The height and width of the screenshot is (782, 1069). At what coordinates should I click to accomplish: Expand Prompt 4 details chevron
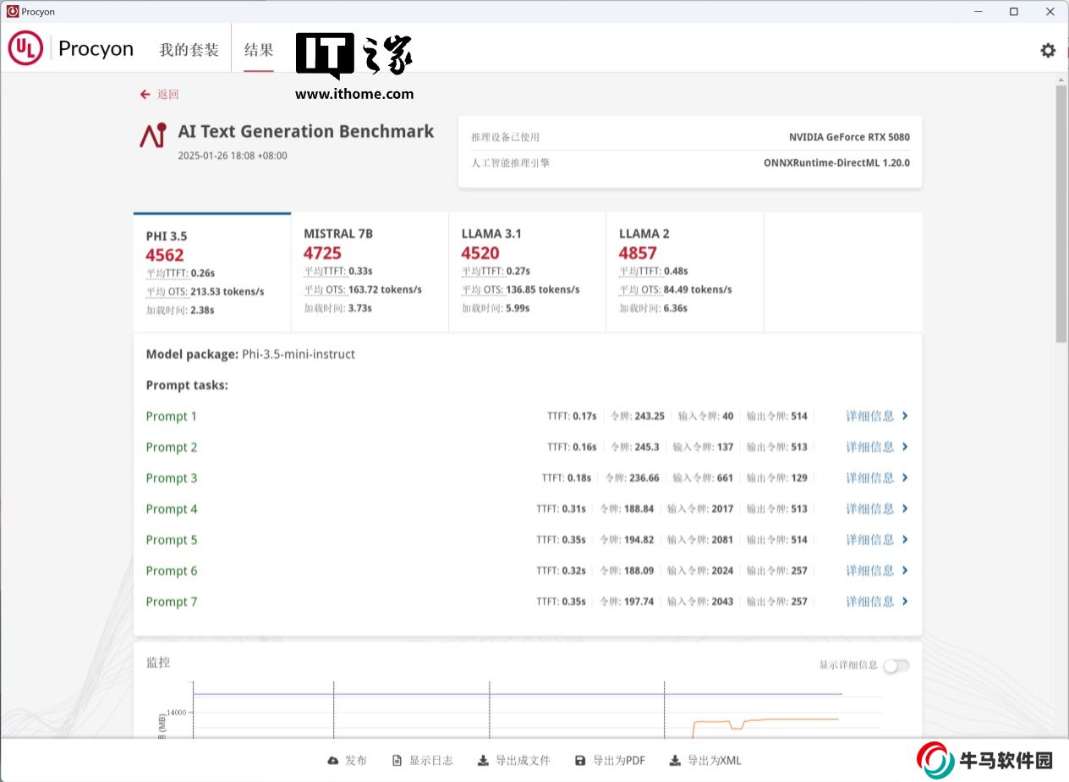(x=905, y=509)
